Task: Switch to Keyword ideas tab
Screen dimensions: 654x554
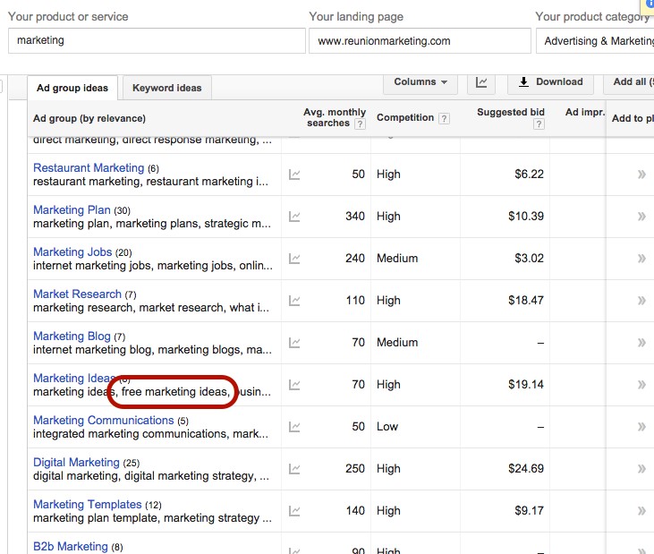Action: click(166, 88)
